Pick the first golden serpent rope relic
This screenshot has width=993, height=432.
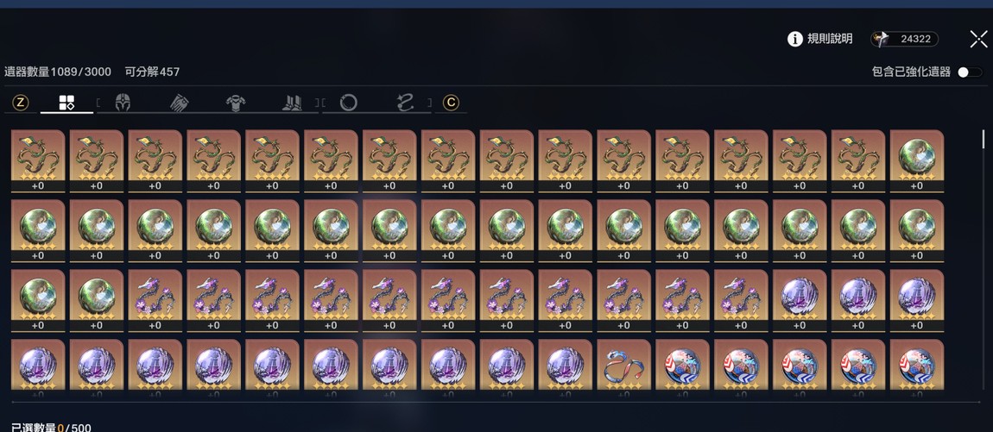(38, 160)
